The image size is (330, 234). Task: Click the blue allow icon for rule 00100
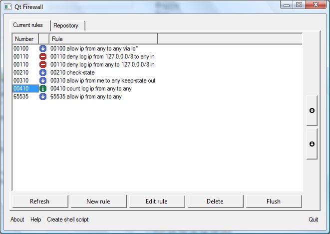click(x=43, y=48)
